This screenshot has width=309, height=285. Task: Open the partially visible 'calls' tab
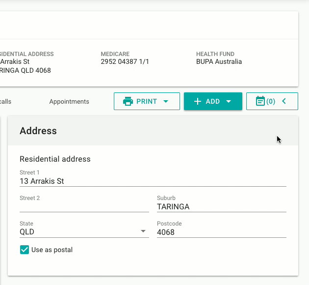(5, 102)
